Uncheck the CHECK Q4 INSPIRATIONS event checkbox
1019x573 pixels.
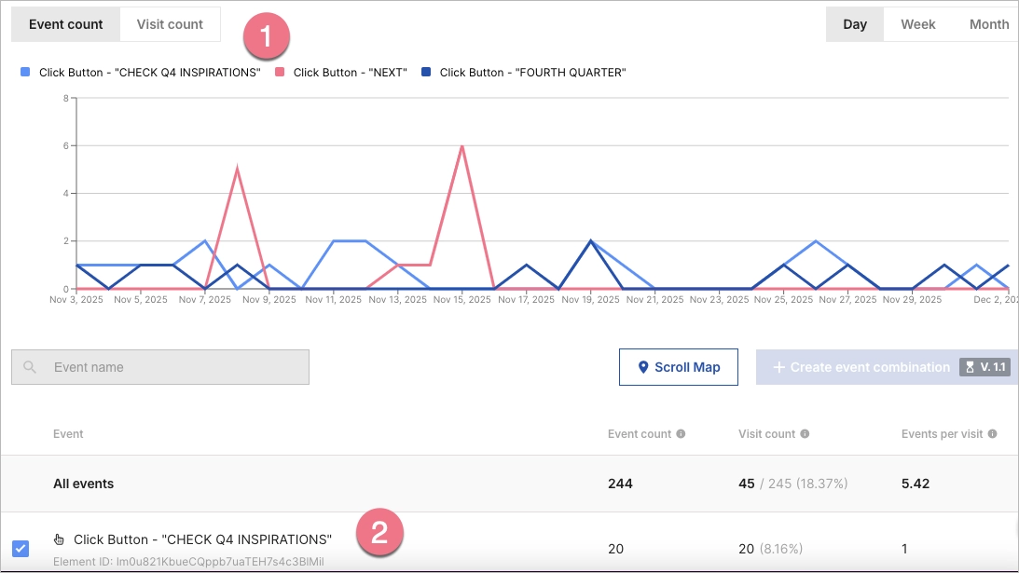click(21, 549)
